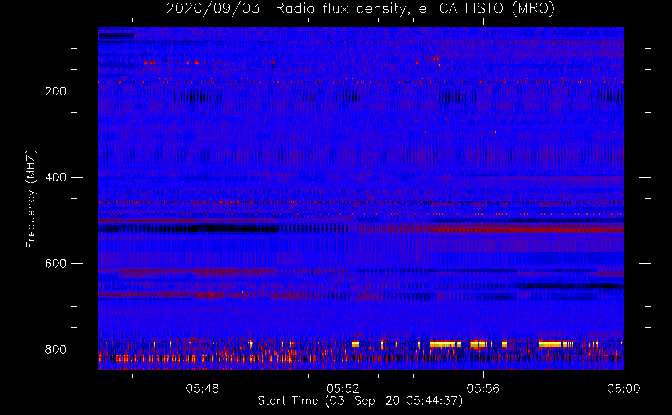672x415 pixels.
Task: Click the '05:48' time tick label
Action: pyautogui.click(x=203, y=389)
